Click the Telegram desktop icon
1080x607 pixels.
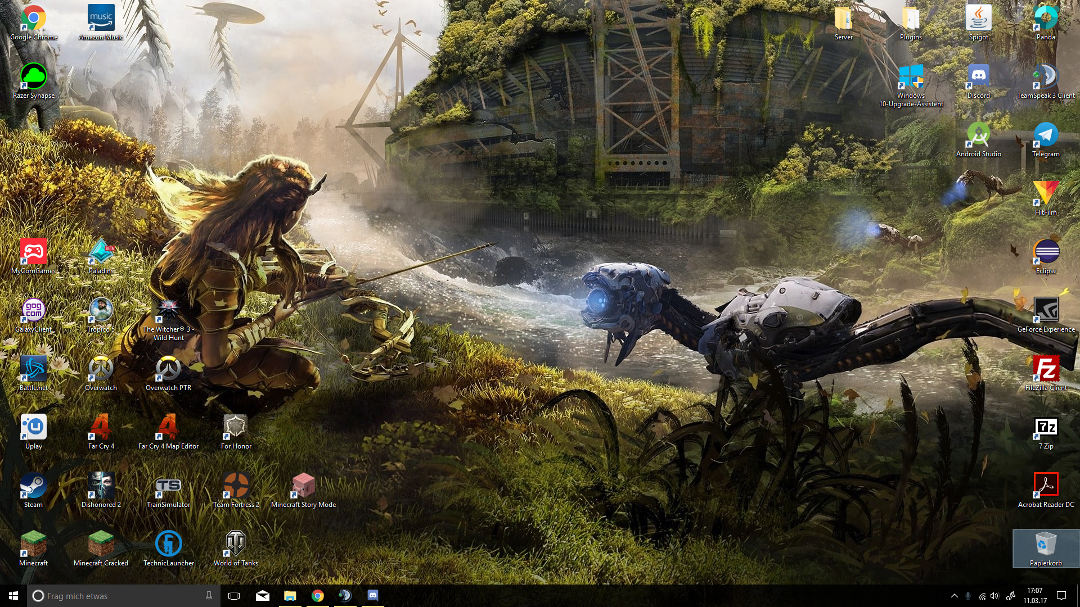[1046, 139]
